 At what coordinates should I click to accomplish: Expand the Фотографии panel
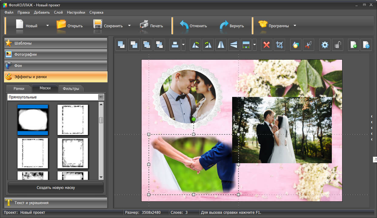(56, 54)
